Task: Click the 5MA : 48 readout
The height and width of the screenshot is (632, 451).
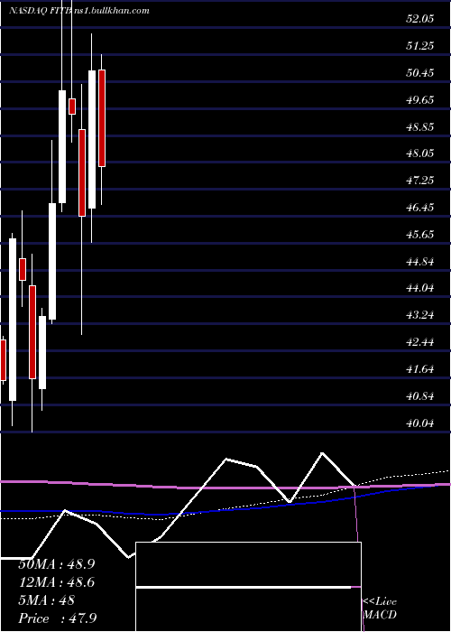Action: (46, 600)
